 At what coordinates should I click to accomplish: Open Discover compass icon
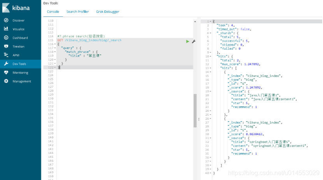6,20
